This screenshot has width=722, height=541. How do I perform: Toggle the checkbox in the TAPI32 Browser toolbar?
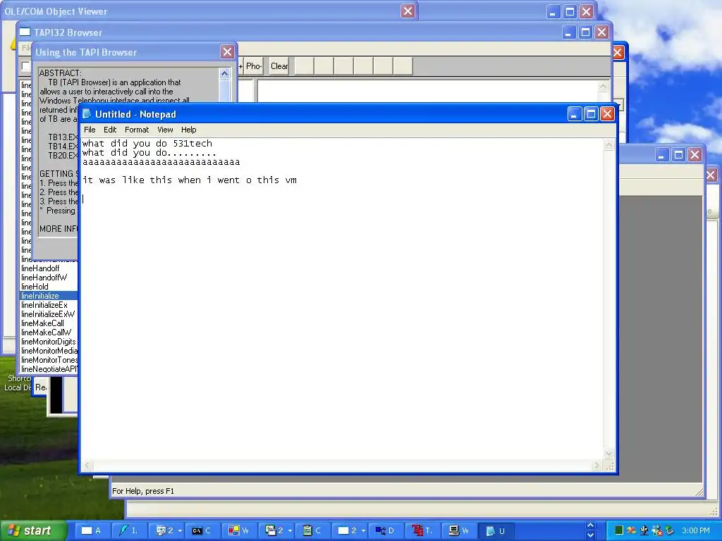[26, 66]
